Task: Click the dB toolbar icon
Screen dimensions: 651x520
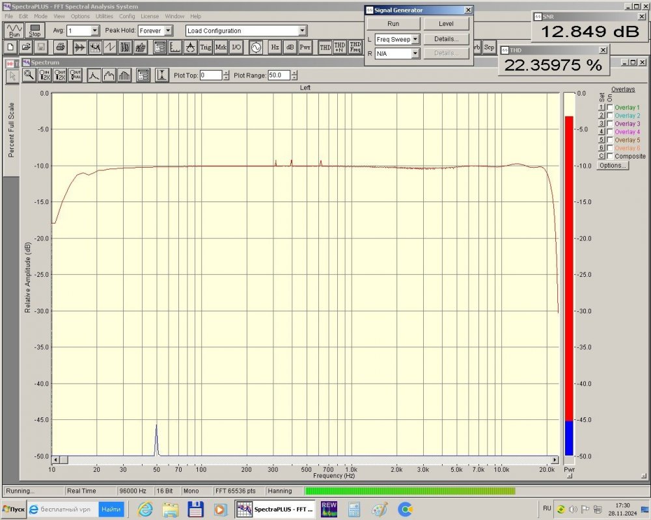Action: pyautogui.click(x=290, y=47)
